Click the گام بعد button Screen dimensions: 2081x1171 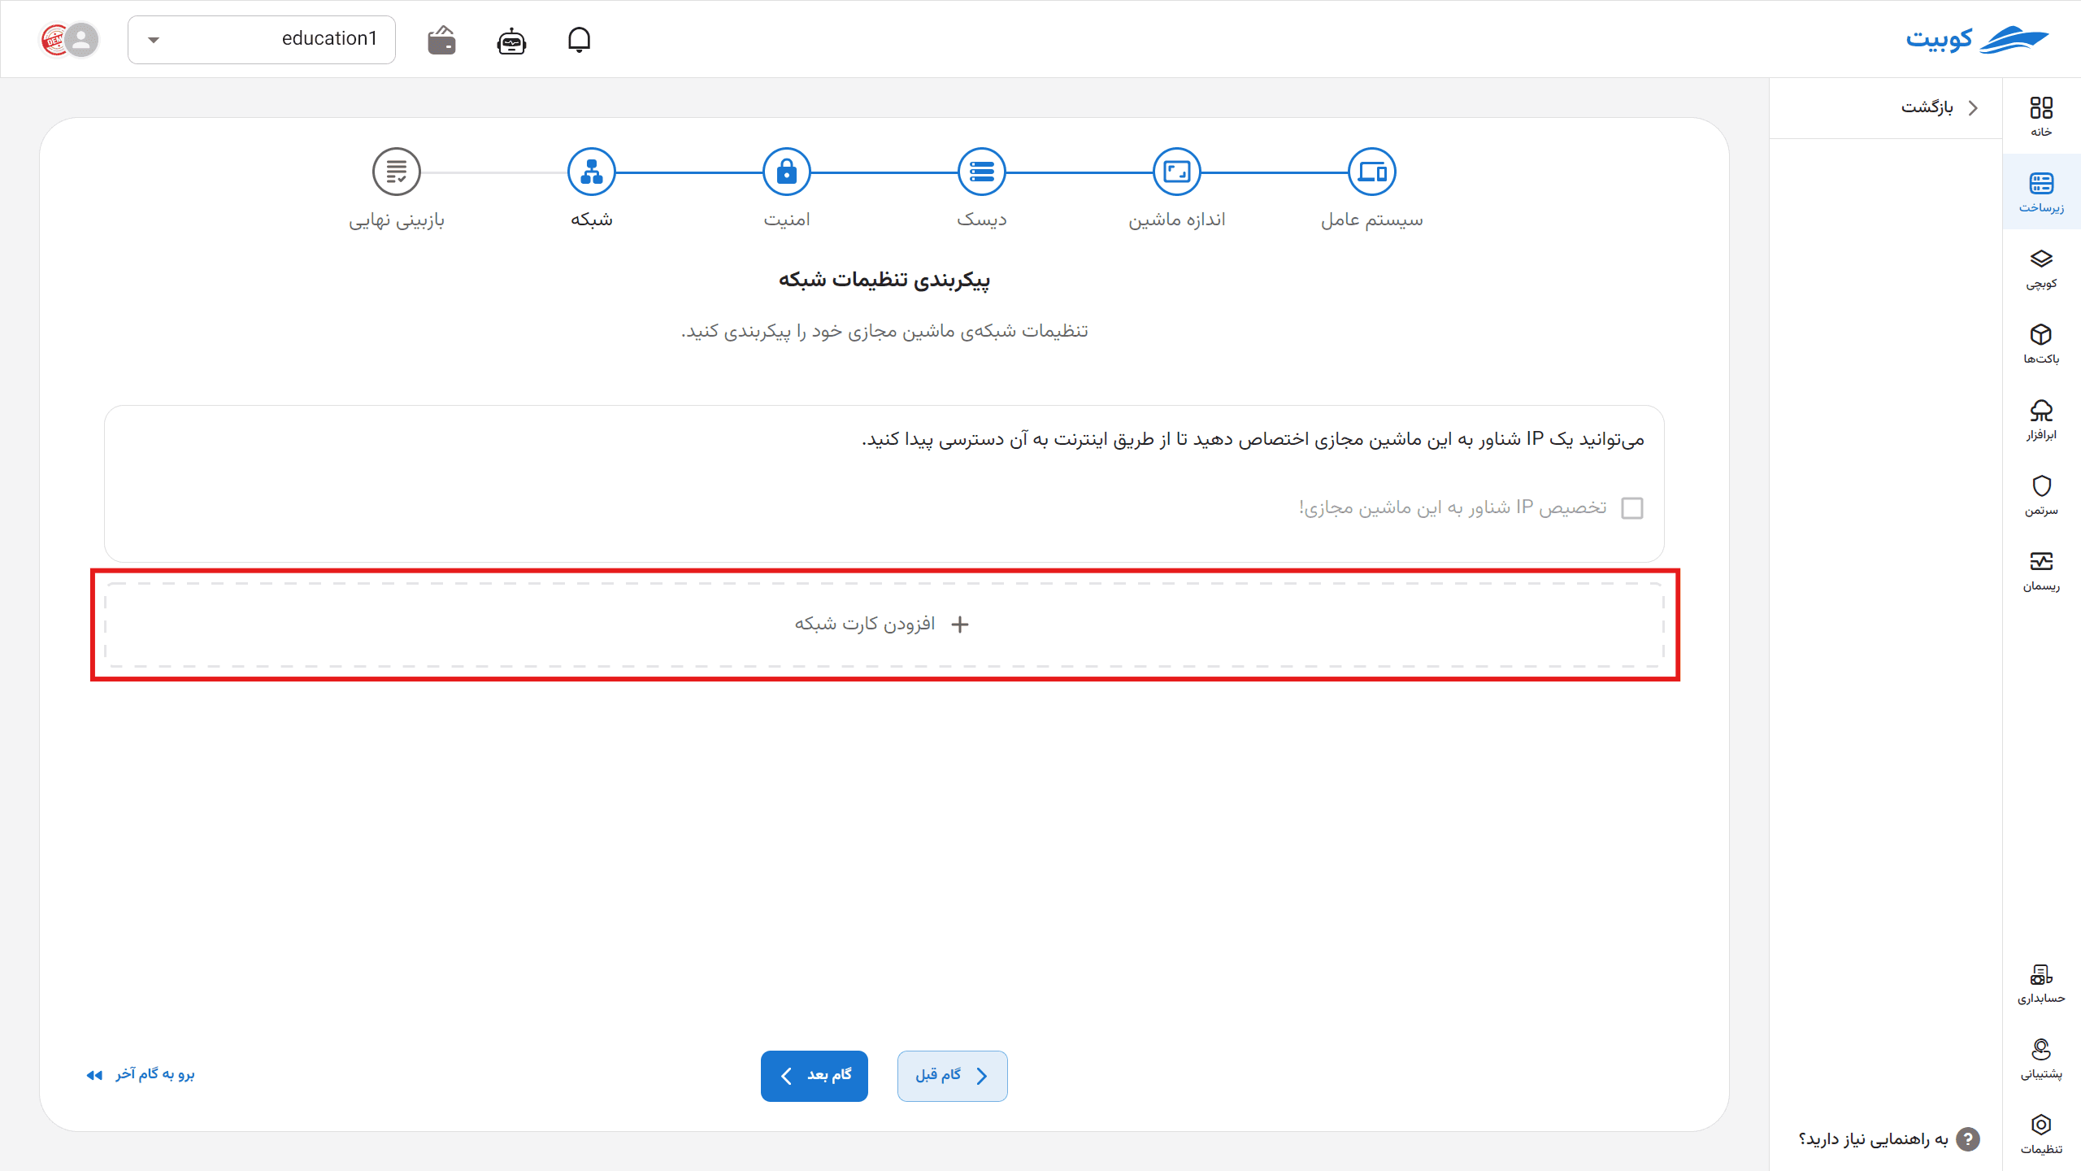(815, 1076)
